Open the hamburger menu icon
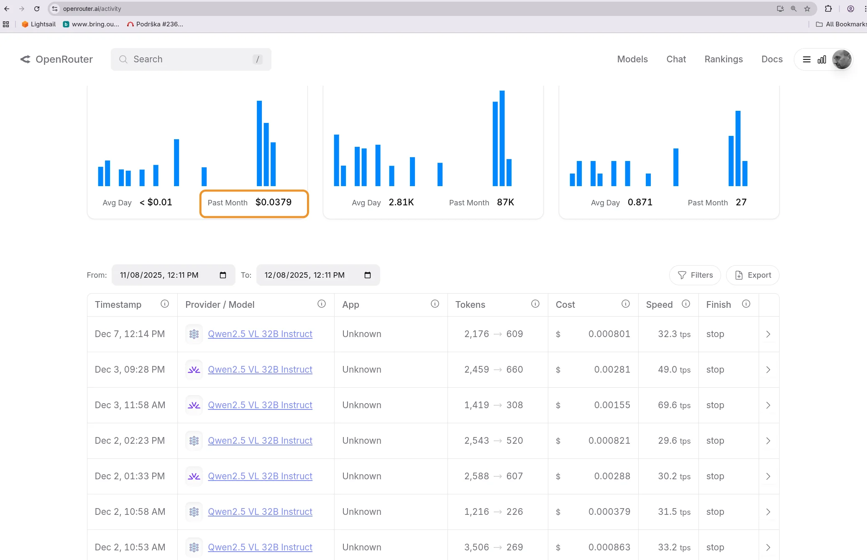The image size is (867, 560). coord(806,59)
